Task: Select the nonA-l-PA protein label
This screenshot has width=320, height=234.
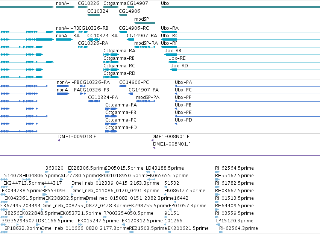Action: [x=68, y=90]
